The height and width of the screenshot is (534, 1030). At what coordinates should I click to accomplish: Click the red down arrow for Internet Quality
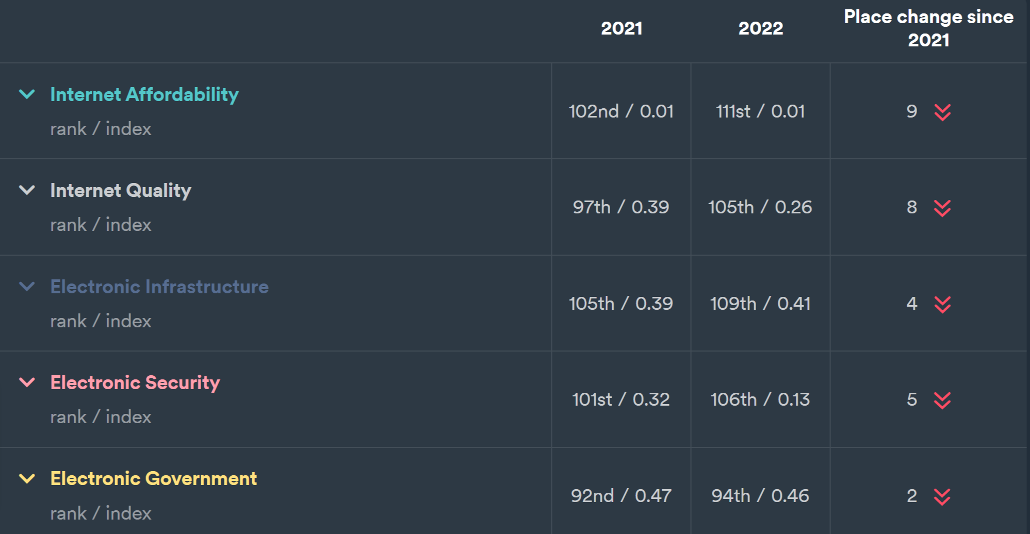click(942, 208)
